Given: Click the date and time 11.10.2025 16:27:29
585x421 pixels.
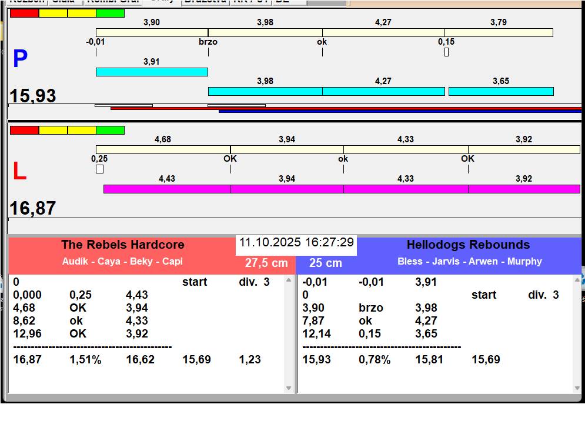Looking at the screenshot, I should tap(296, 242).
